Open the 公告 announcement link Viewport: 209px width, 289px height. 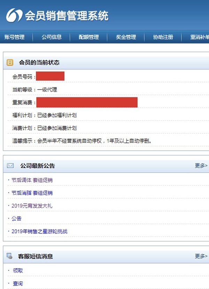click(x=16, y=219)
